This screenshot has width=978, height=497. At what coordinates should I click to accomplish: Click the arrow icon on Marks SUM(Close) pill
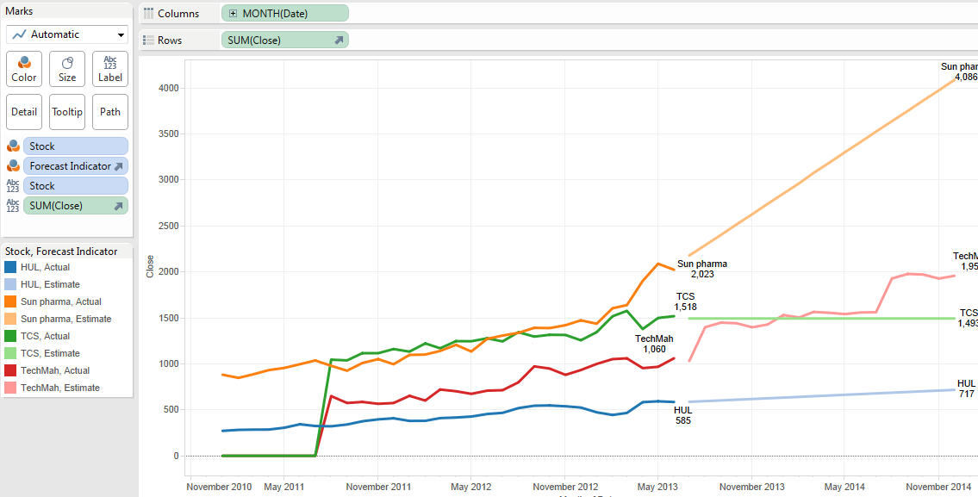pos(119,206)
